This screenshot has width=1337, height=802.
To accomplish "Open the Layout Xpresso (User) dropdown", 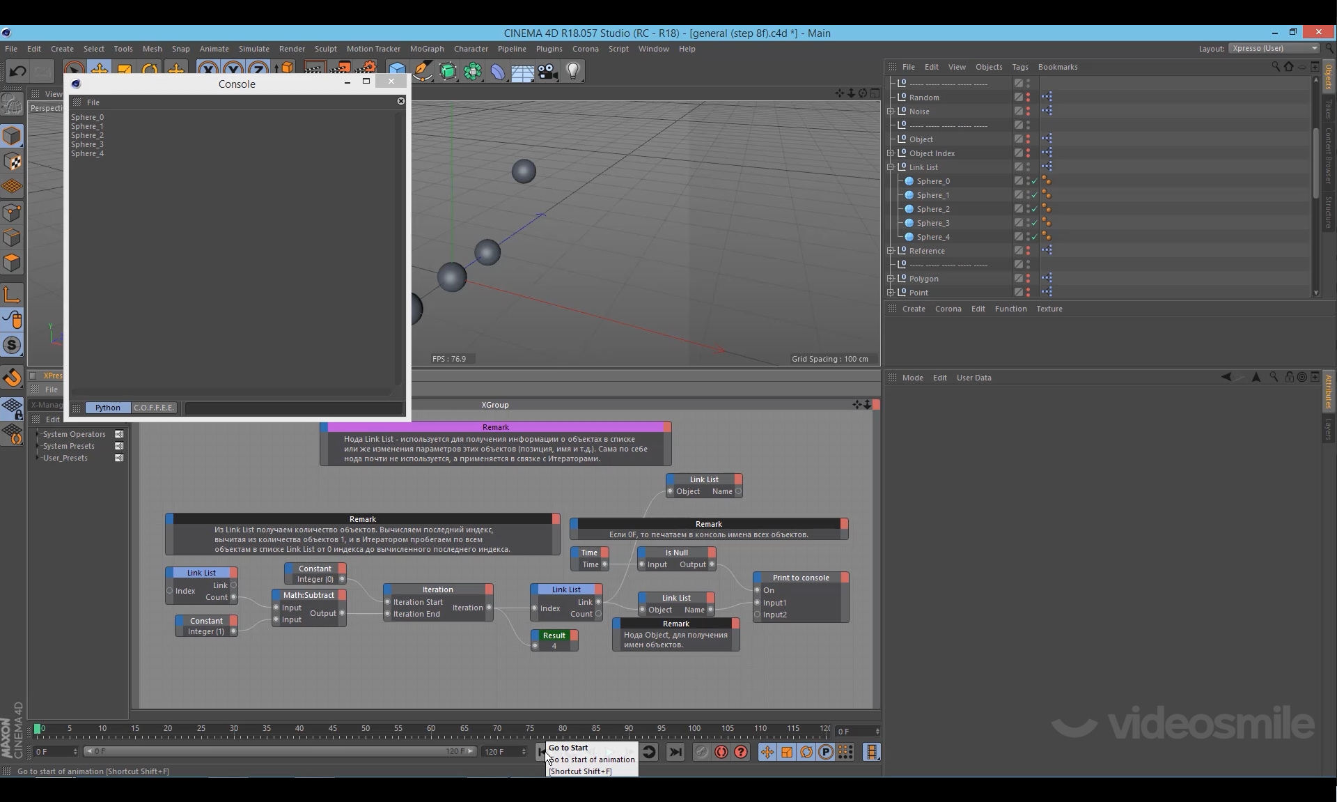I will coord(1274,48).
